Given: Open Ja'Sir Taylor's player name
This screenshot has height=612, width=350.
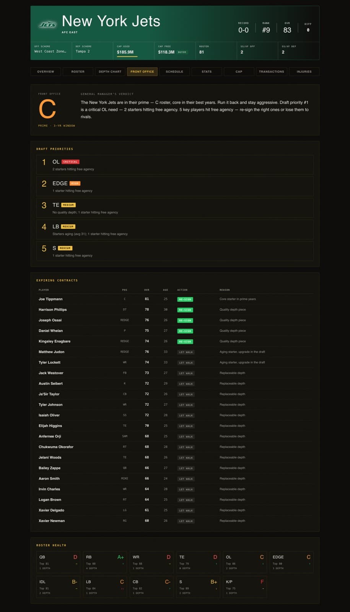Looking at the screenshot, I should click(x=49, y=394).
